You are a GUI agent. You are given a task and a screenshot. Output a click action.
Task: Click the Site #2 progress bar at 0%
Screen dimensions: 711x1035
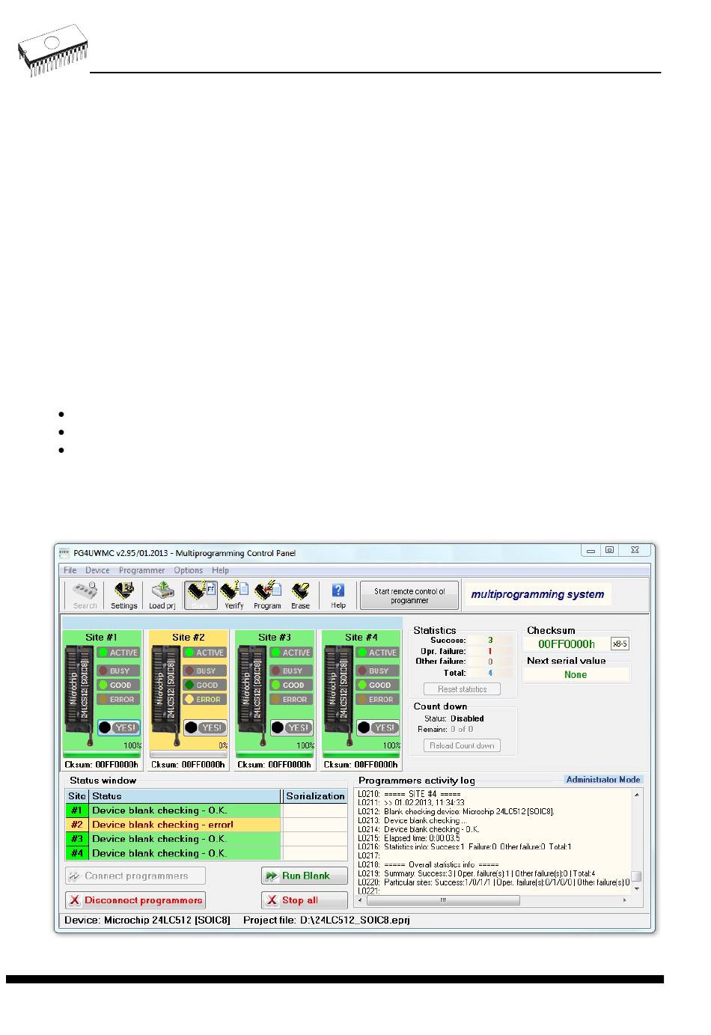(188, 755)
